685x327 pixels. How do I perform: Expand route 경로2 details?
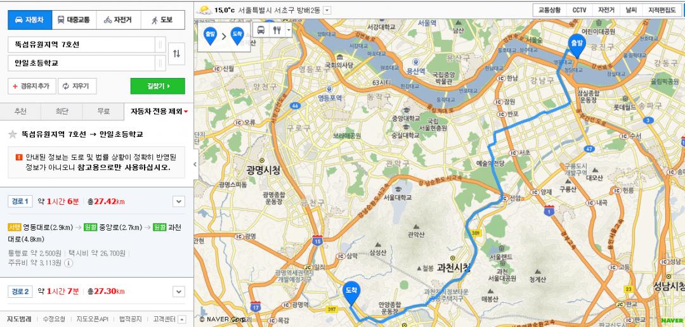pos(178,292)
